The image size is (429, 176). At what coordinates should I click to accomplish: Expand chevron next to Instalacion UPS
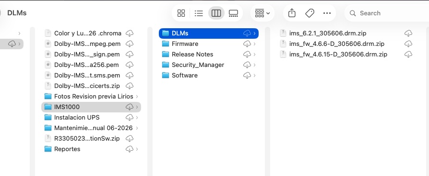pyautogui.click(x=137, y=117)
